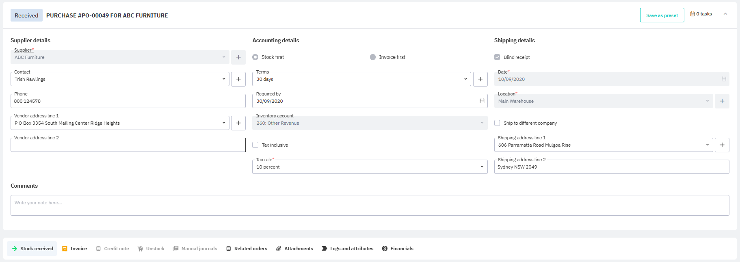Open the Financials tab
The width and height of the screenshot is (740, 262).
pyautogui.click(x=398, y=249)
